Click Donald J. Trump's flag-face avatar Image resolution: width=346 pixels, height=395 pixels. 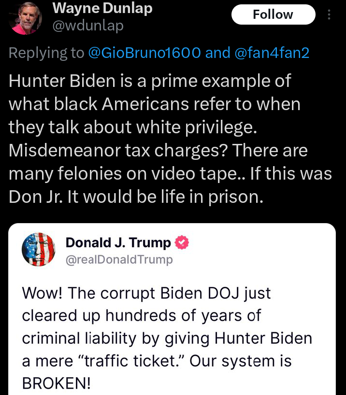39,250
